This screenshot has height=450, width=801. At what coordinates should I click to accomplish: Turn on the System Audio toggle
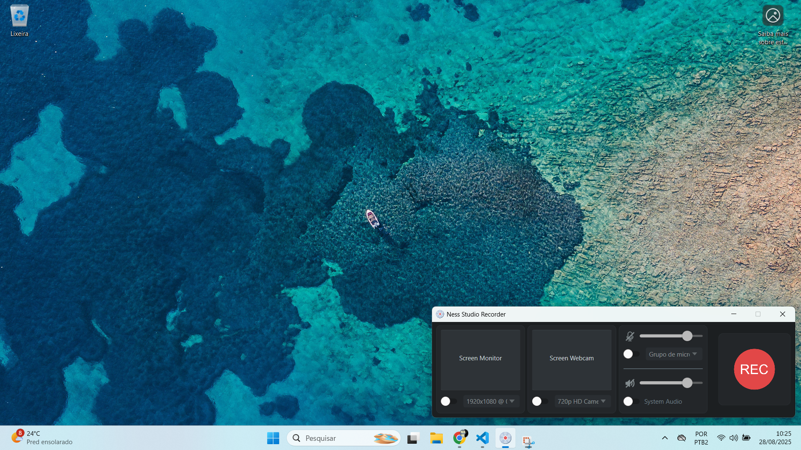tap(631, 401)
